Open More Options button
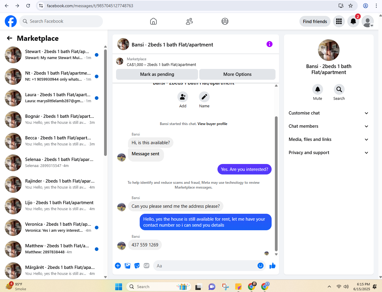The width and height of the screenshot is (382, 292). 238,74
